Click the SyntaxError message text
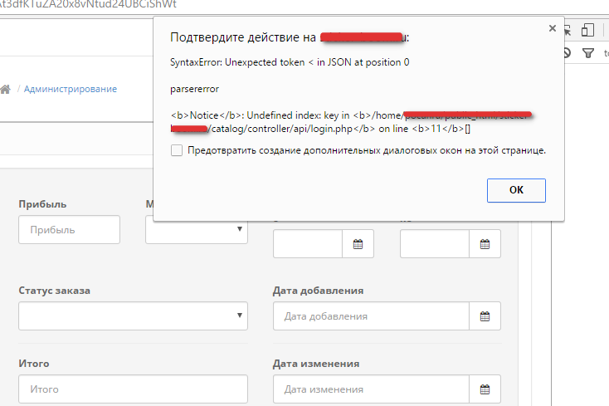Viewport: 609px width, 406px height. coord(290,62)
